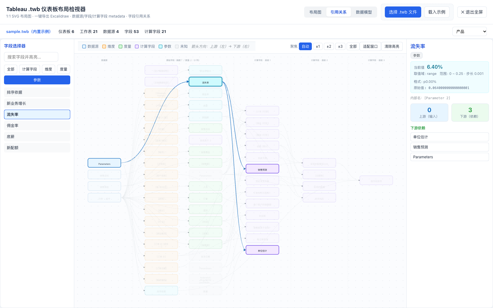
Task: Set focus depth to ±3
Action: 340,47
